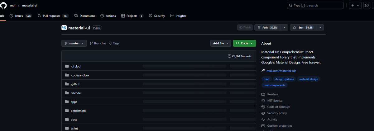Visit mui.com/material-ui/ website link
This screenshot has height=131, width=374.
click(281, 71)
